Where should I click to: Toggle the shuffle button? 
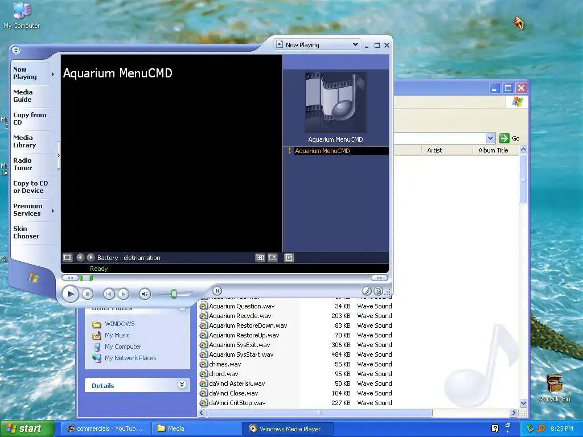[217, 291]
